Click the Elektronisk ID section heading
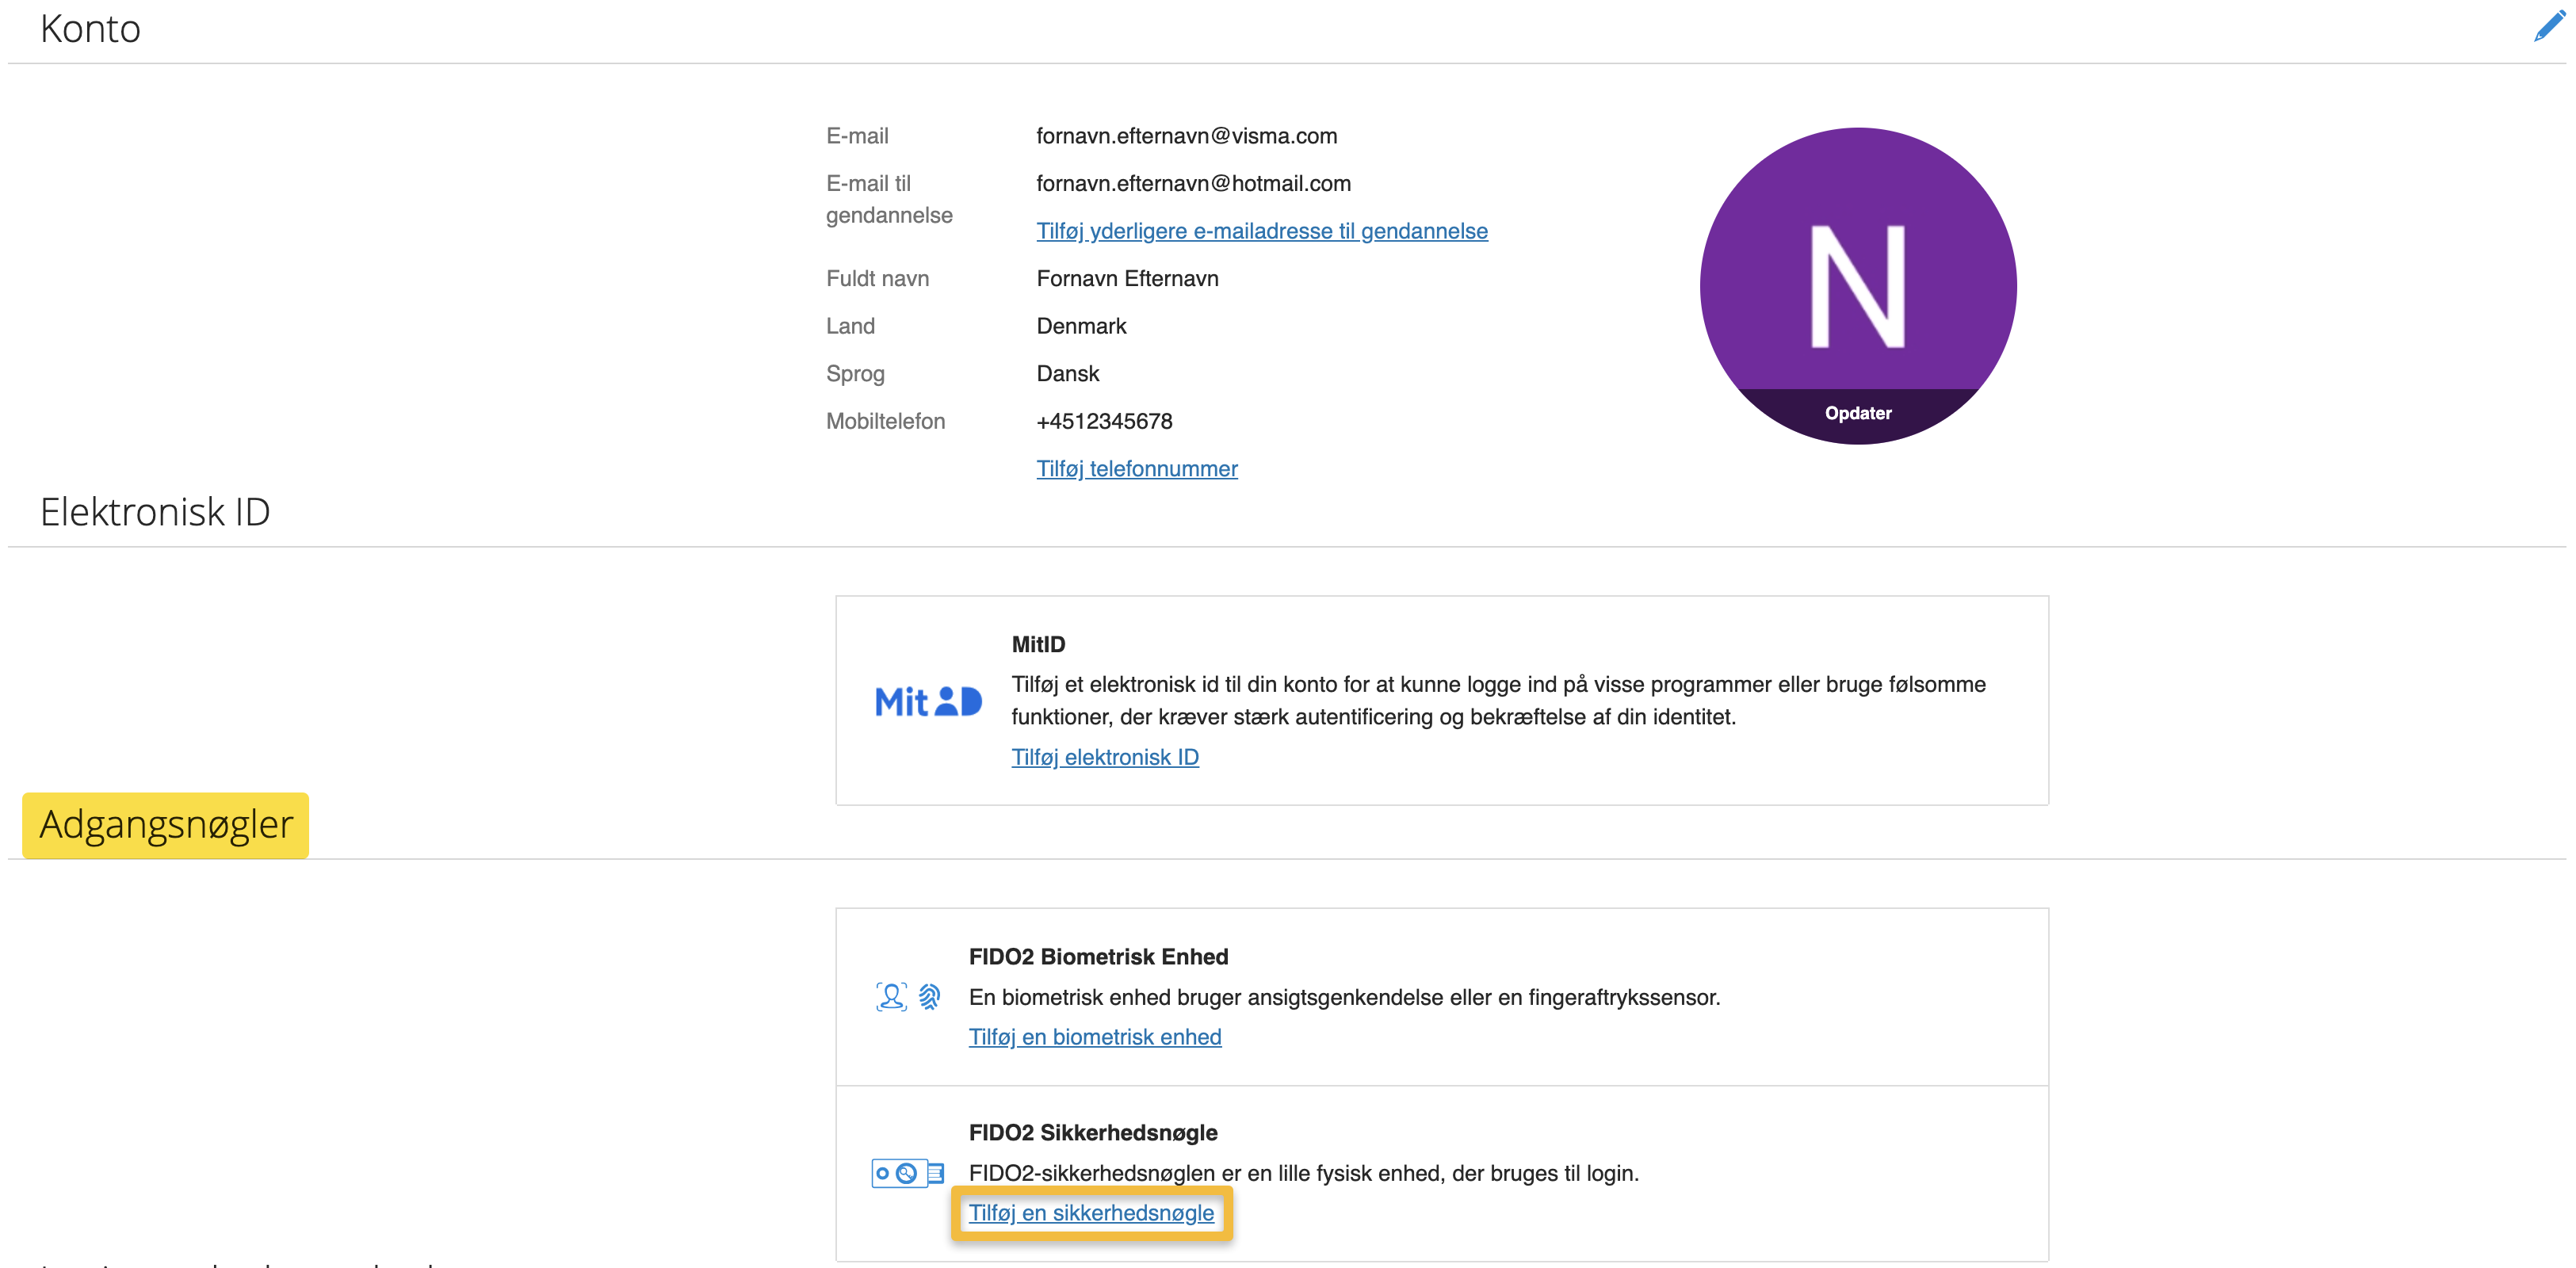 pos(155,512)
